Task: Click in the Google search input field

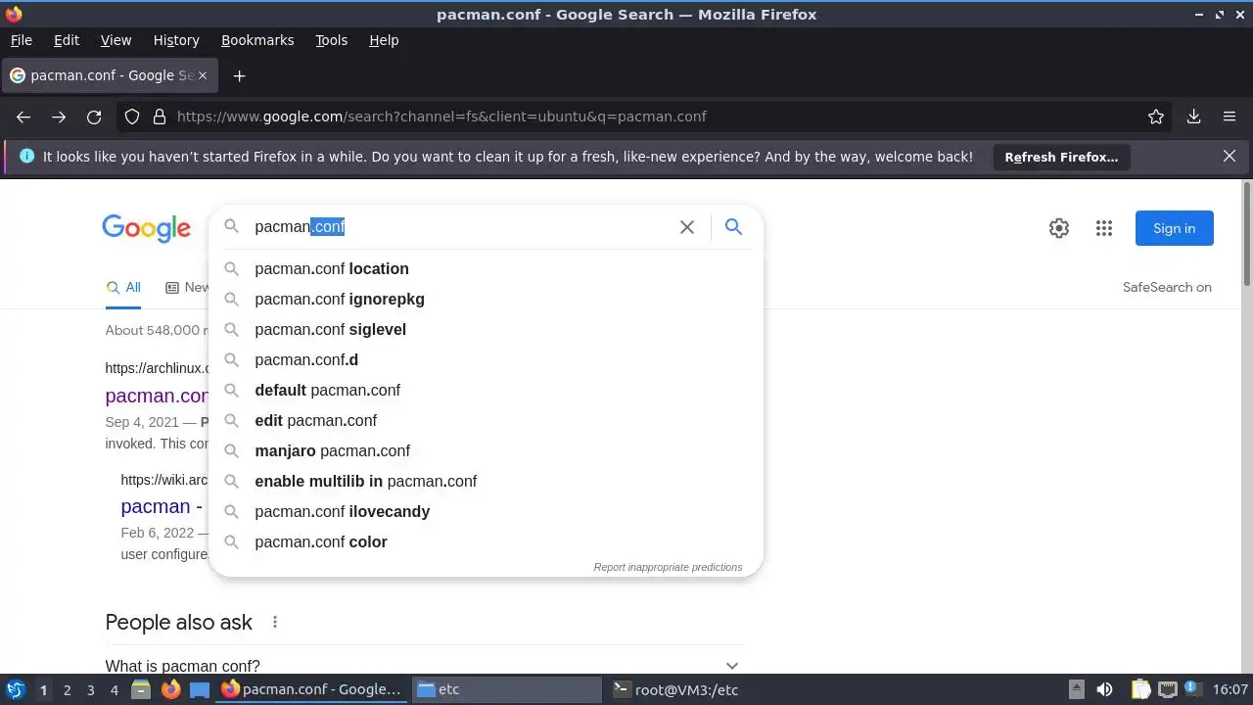Action: [x=460, y=227]
